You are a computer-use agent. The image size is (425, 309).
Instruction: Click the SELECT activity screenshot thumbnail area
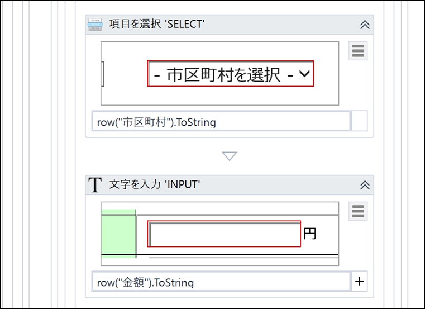(220, 73)
